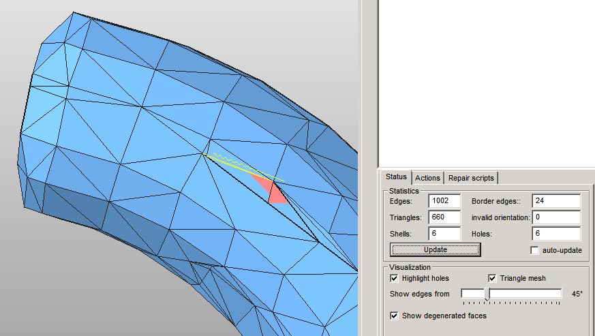Select the Status tab
This screenshot has height=336, width=595.
tap(396, 177)
